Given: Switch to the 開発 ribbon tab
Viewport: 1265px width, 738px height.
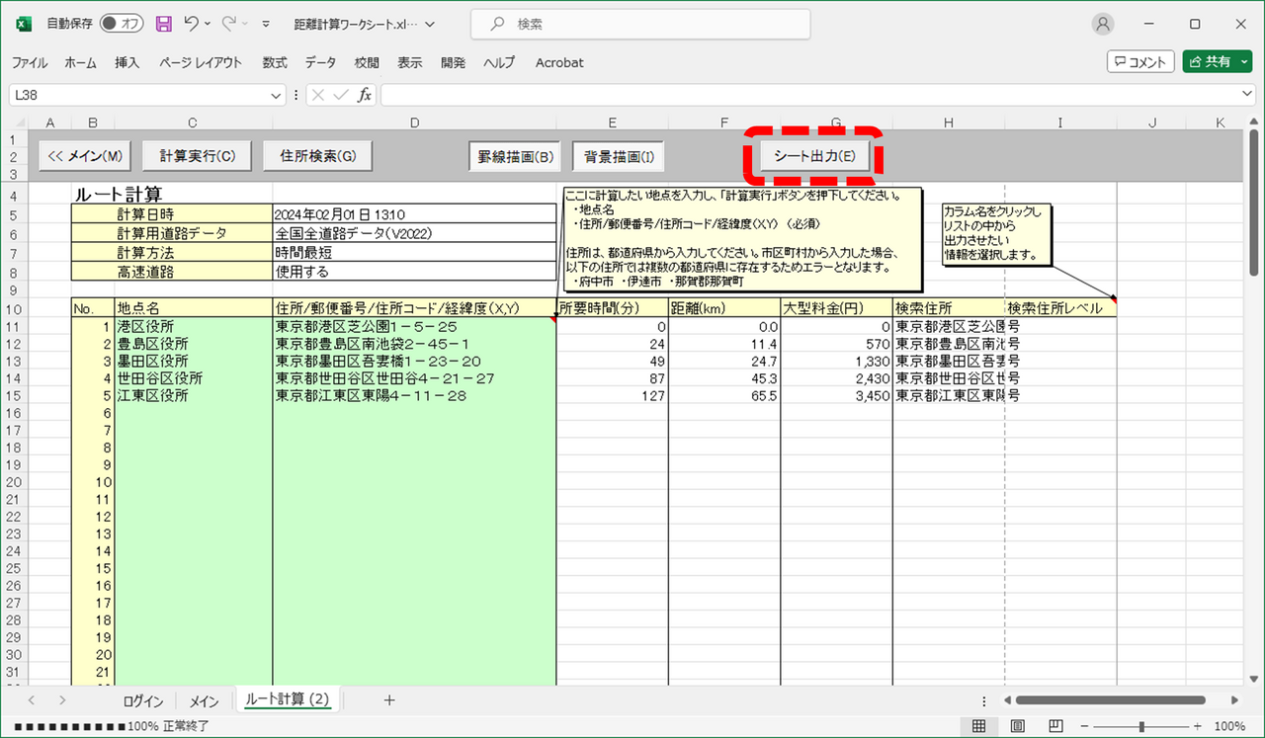Looking at the screenshot, I should coord(454,62).
